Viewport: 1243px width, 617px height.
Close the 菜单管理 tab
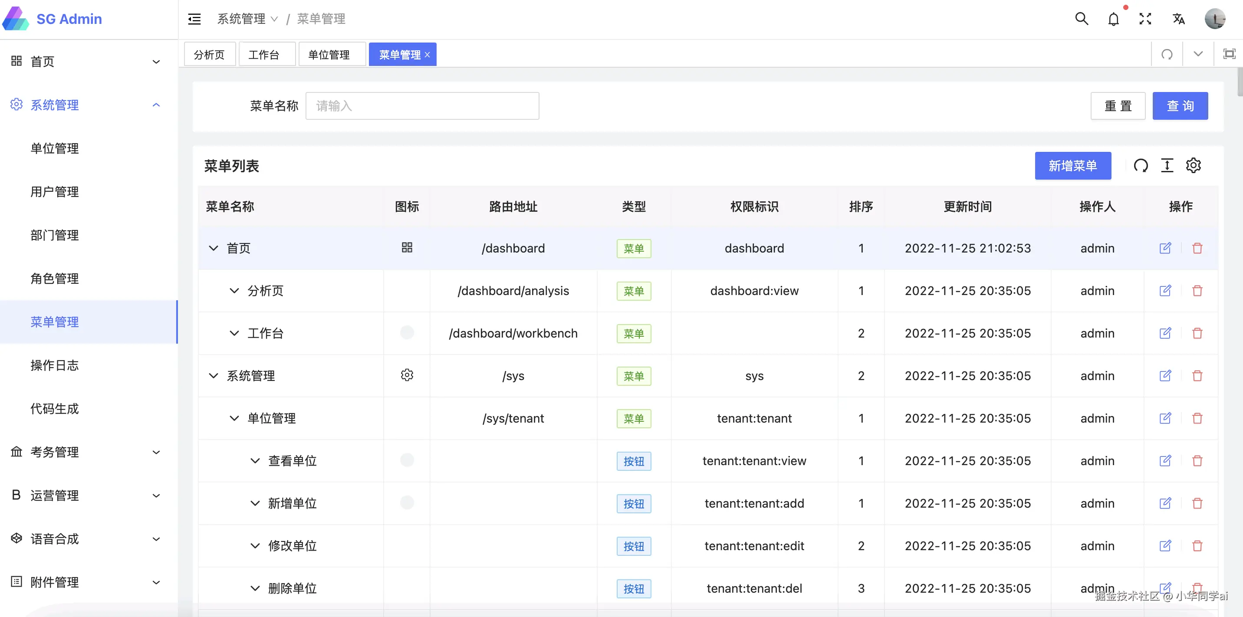[x=427, y=55]
